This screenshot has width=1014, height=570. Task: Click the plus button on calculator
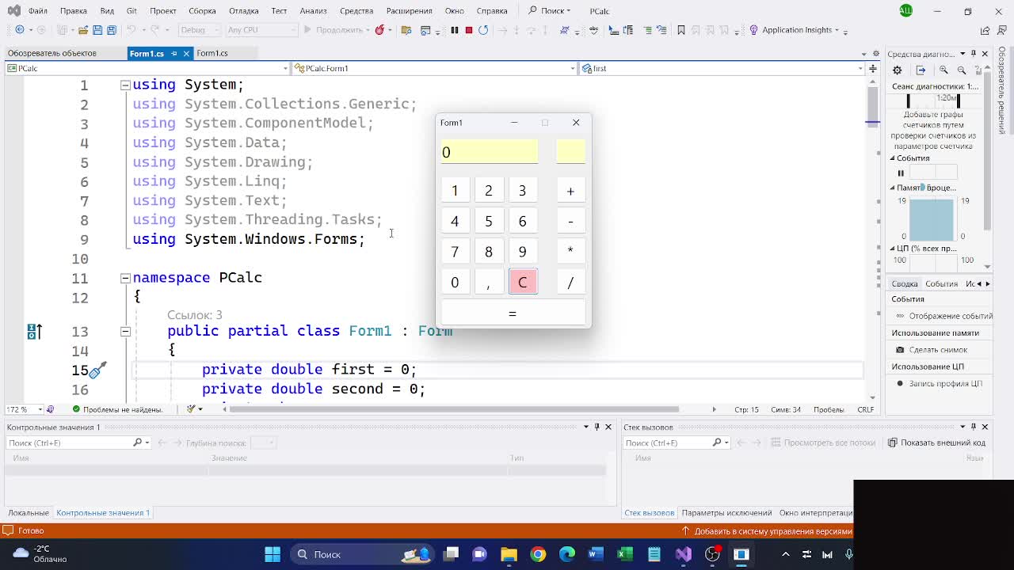pyautogui.click(x=570, y=191)
